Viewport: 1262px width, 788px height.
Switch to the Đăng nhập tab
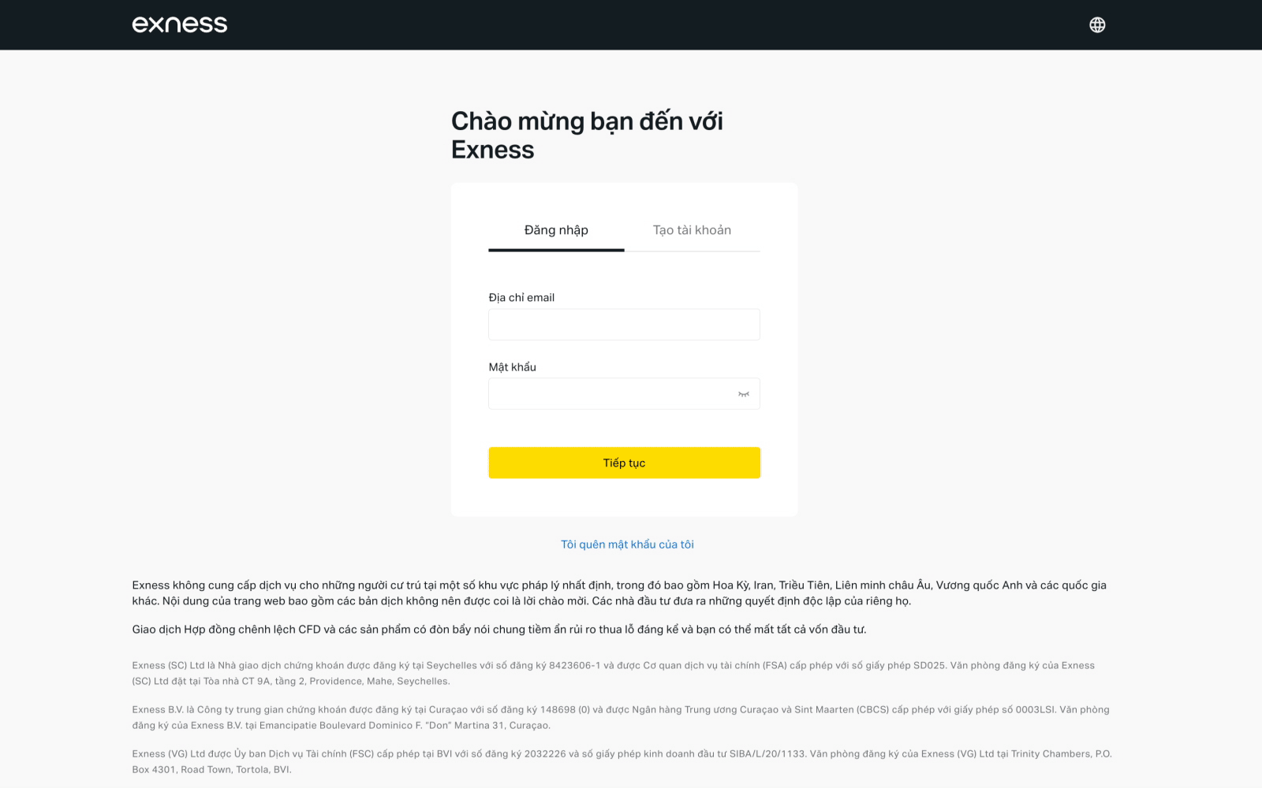556,230
